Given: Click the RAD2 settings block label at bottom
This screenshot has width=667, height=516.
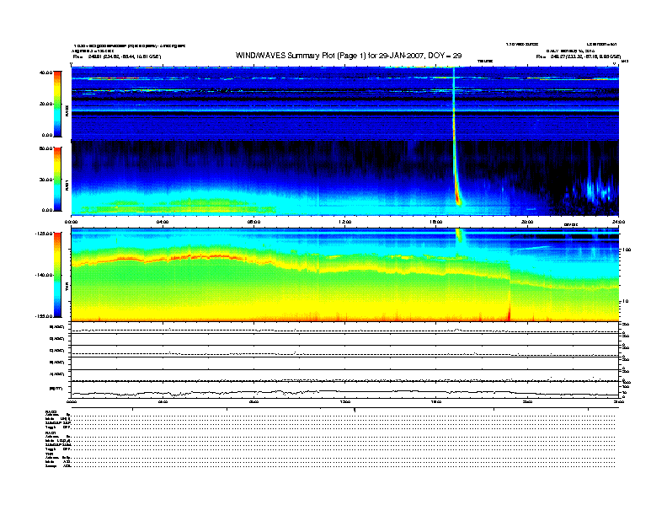Looking at the screenshot, I should tap(51, 411).
